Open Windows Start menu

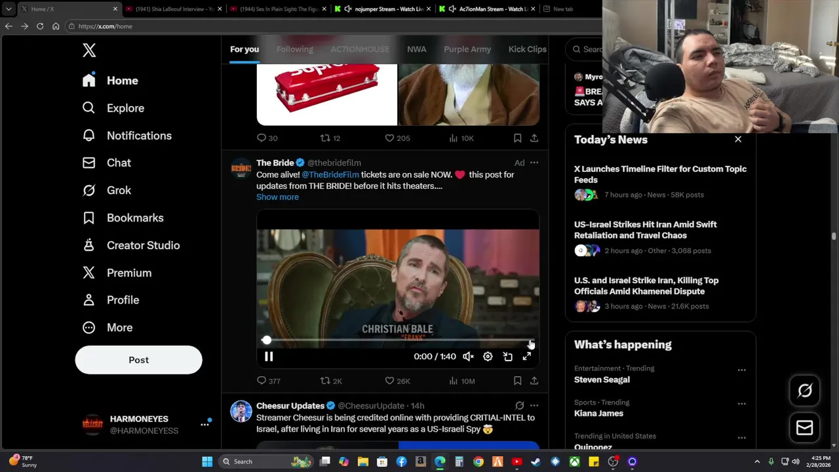click(x=207, y=462)
